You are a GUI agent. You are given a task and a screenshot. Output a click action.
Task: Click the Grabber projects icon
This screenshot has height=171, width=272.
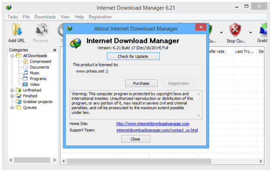coord(19,101)
